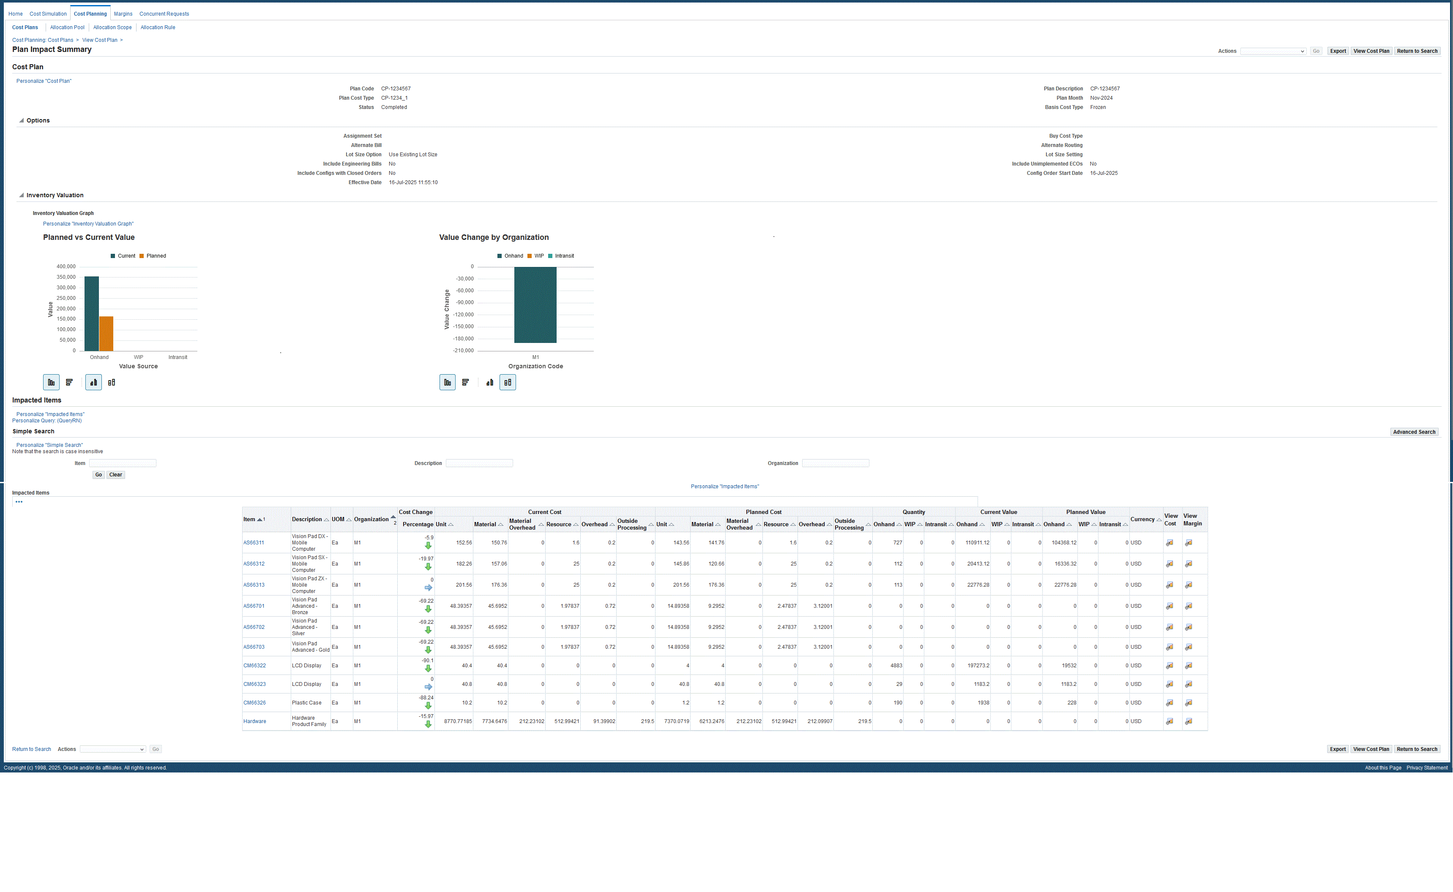The height and width of the screenshot is (892, 1453).
Task: Toggle stacked view on Value Change by Organization chart
Action: (508, 382)
